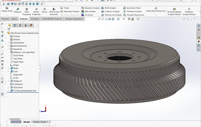The width and height of the screenshot is (201, 127).
Task: Start Deviation Analysis
Action: click(91, 8)
